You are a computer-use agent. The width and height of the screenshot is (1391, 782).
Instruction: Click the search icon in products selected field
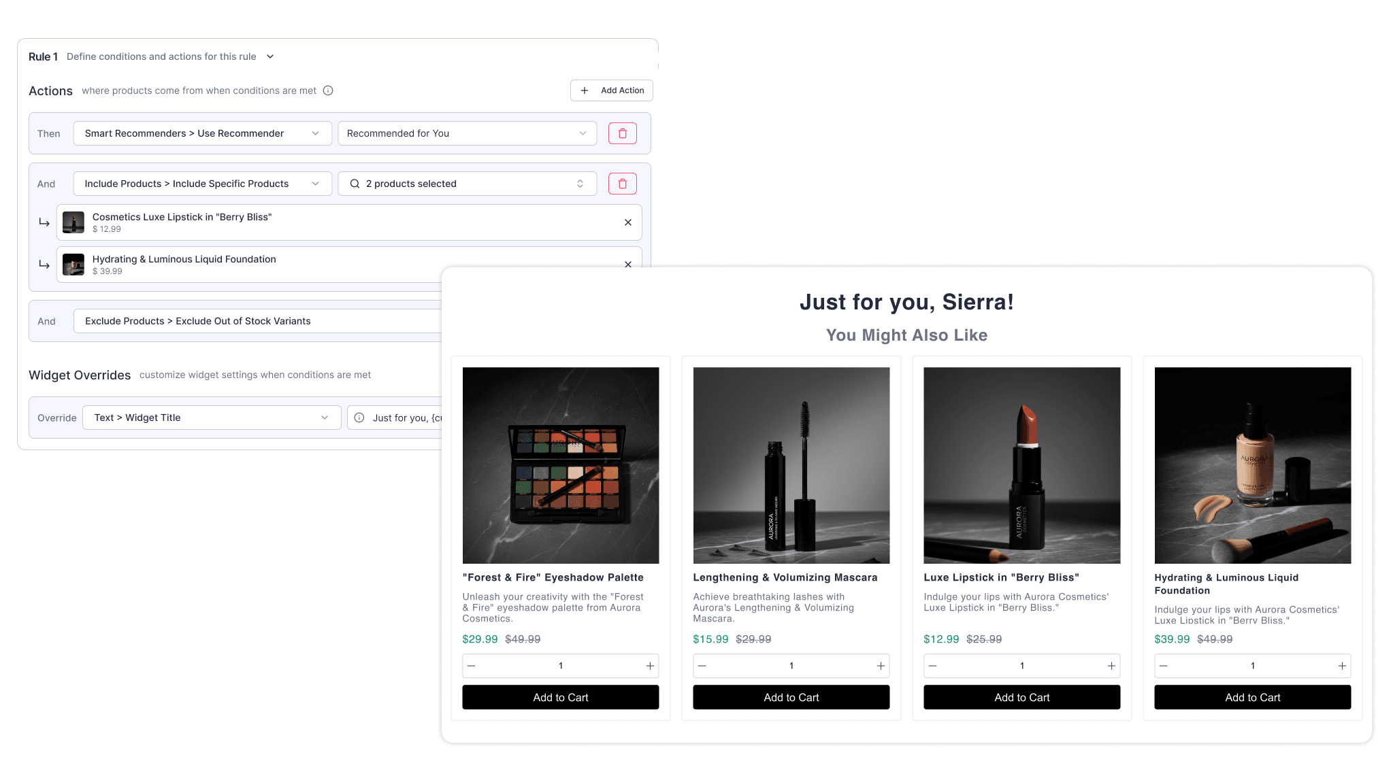pyautogui.click(x=355, y=183)
